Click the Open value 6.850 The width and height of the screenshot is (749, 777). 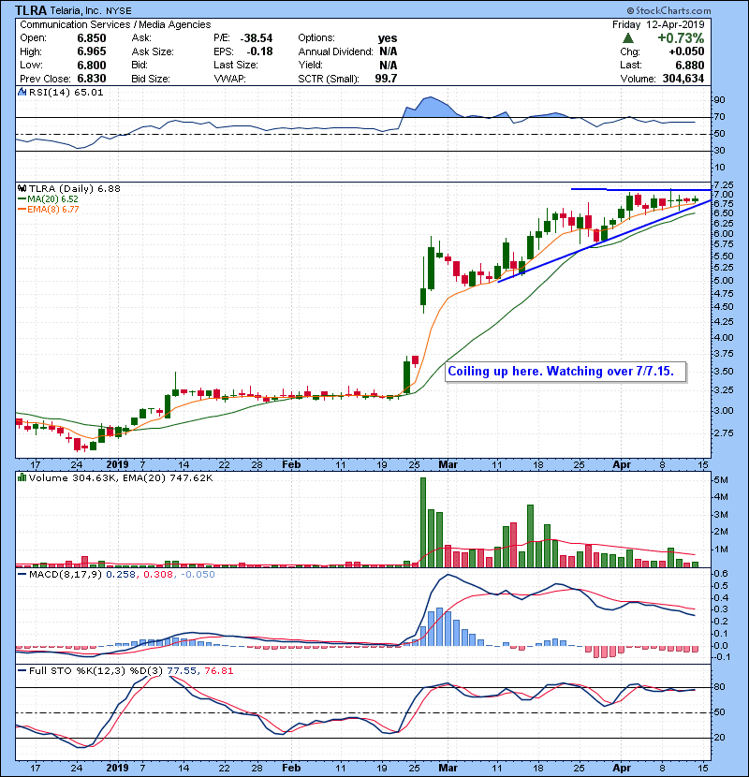click(x=92, y=38)
